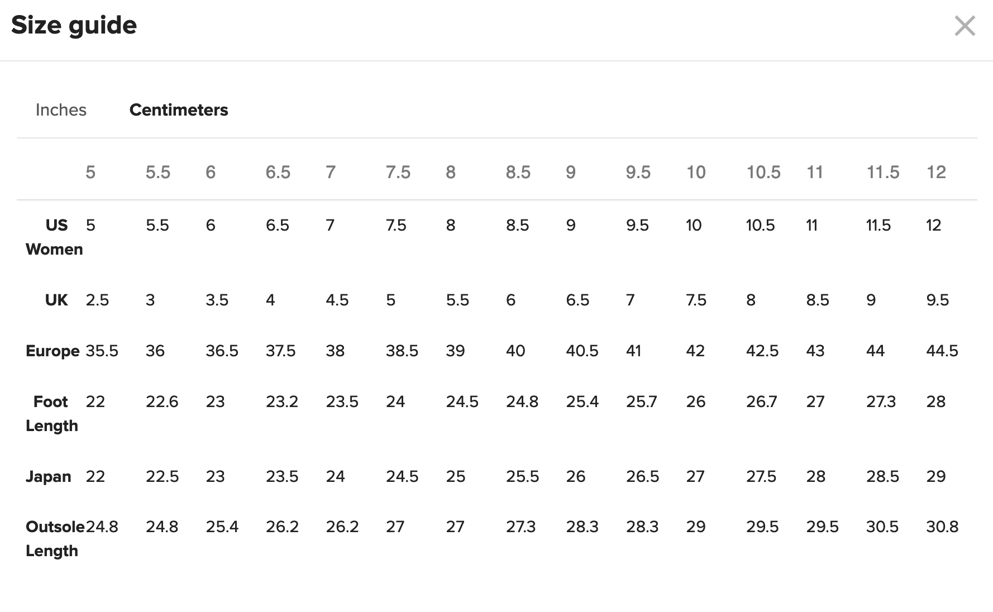Click the UK row label
This screenshot has height=612, width=993.
tap(56, 300)
